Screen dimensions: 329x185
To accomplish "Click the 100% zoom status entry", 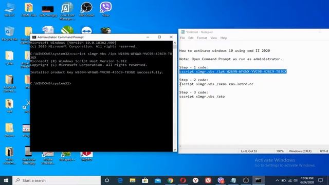I will (x=280, y=151).
